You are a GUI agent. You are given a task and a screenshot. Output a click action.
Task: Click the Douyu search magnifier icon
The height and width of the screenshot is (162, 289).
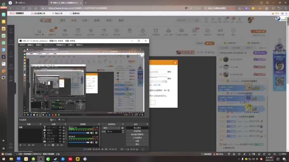pyautogui.click(x=197, y=20)
